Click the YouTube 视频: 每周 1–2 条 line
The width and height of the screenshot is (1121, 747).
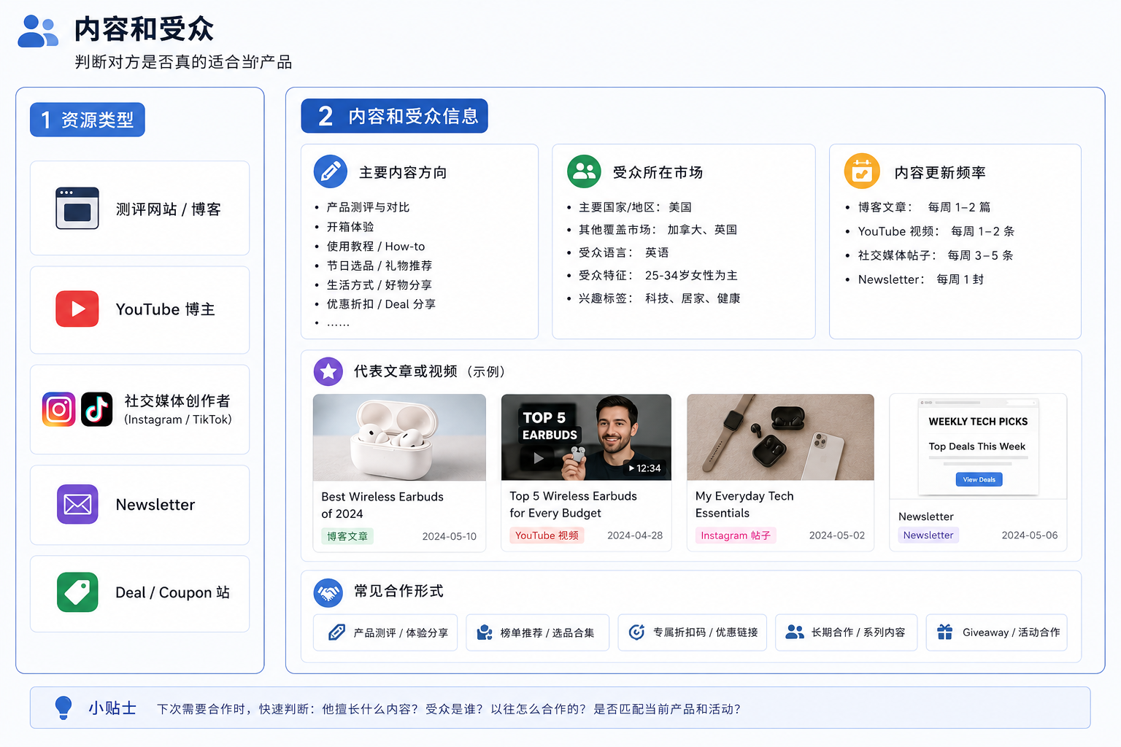(x=929, y=231)
